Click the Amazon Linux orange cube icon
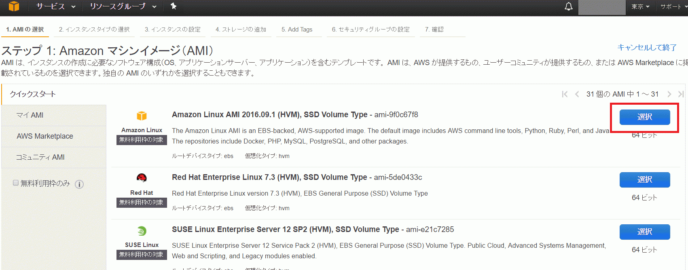The height and width of the screenshot is (270, 688). pyautogui.click(x=142, y=116)
